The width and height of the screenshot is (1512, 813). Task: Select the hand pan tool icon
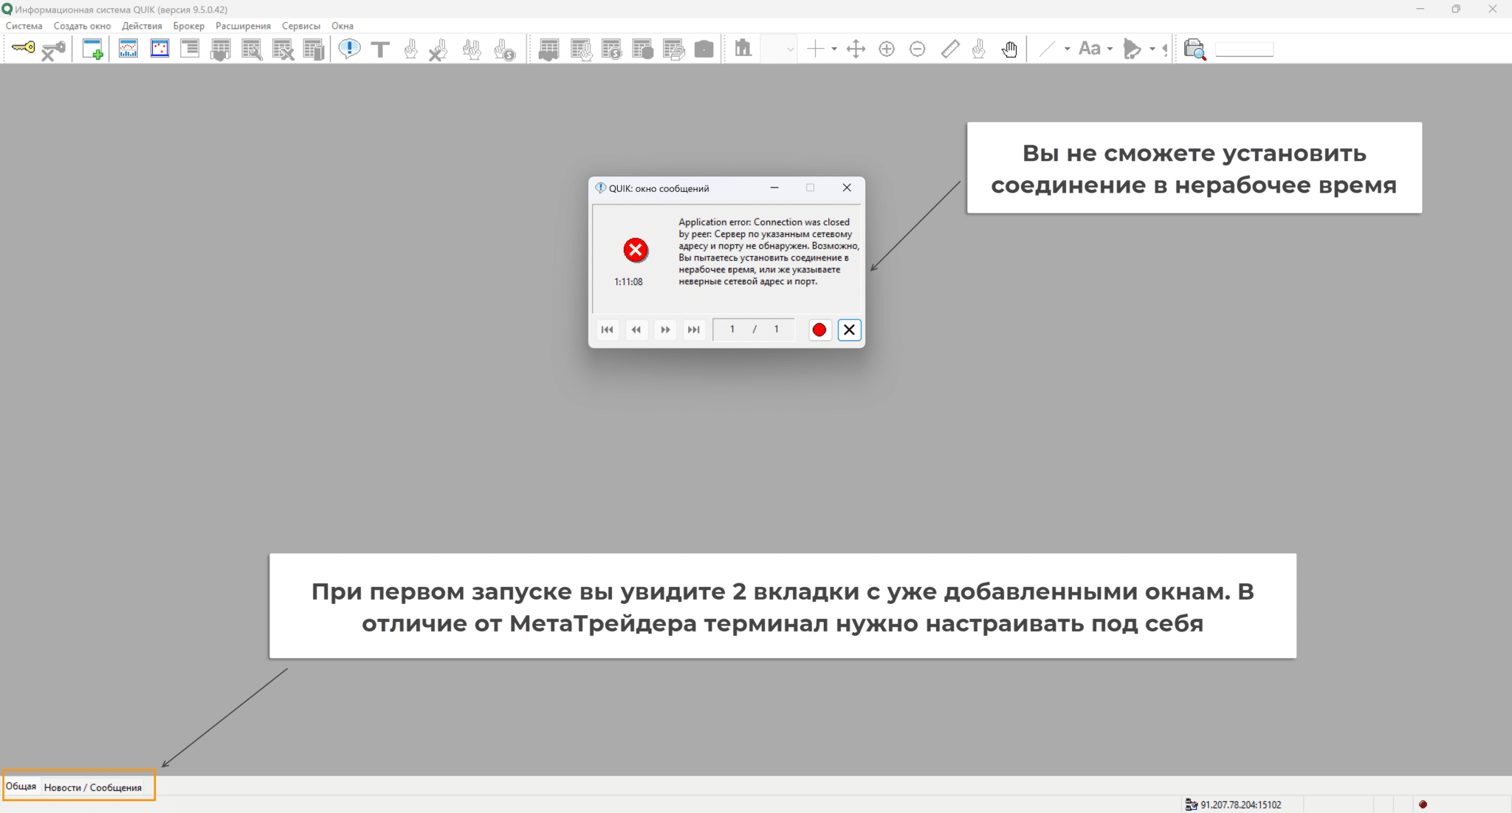(x=1009, y=49)
